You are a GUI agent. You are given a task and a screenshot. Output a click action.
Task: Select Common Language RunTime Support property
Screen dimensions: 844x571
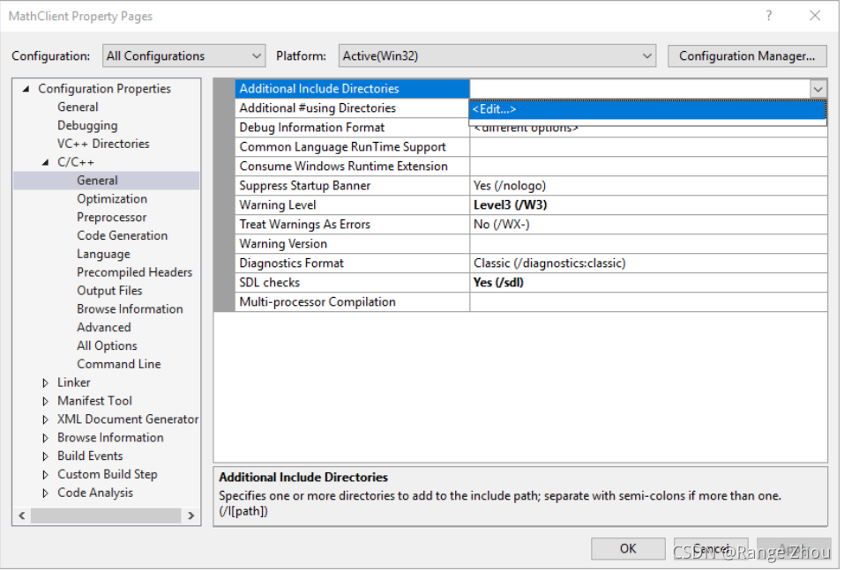coord(353,147)
